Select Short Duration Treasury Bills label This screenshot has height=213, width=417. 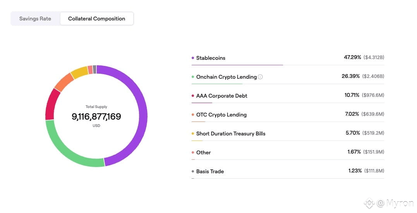pos(231,134)
